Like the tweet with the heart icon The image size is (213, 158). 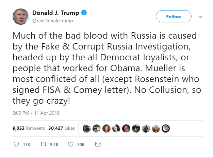(x=71, y=144)
